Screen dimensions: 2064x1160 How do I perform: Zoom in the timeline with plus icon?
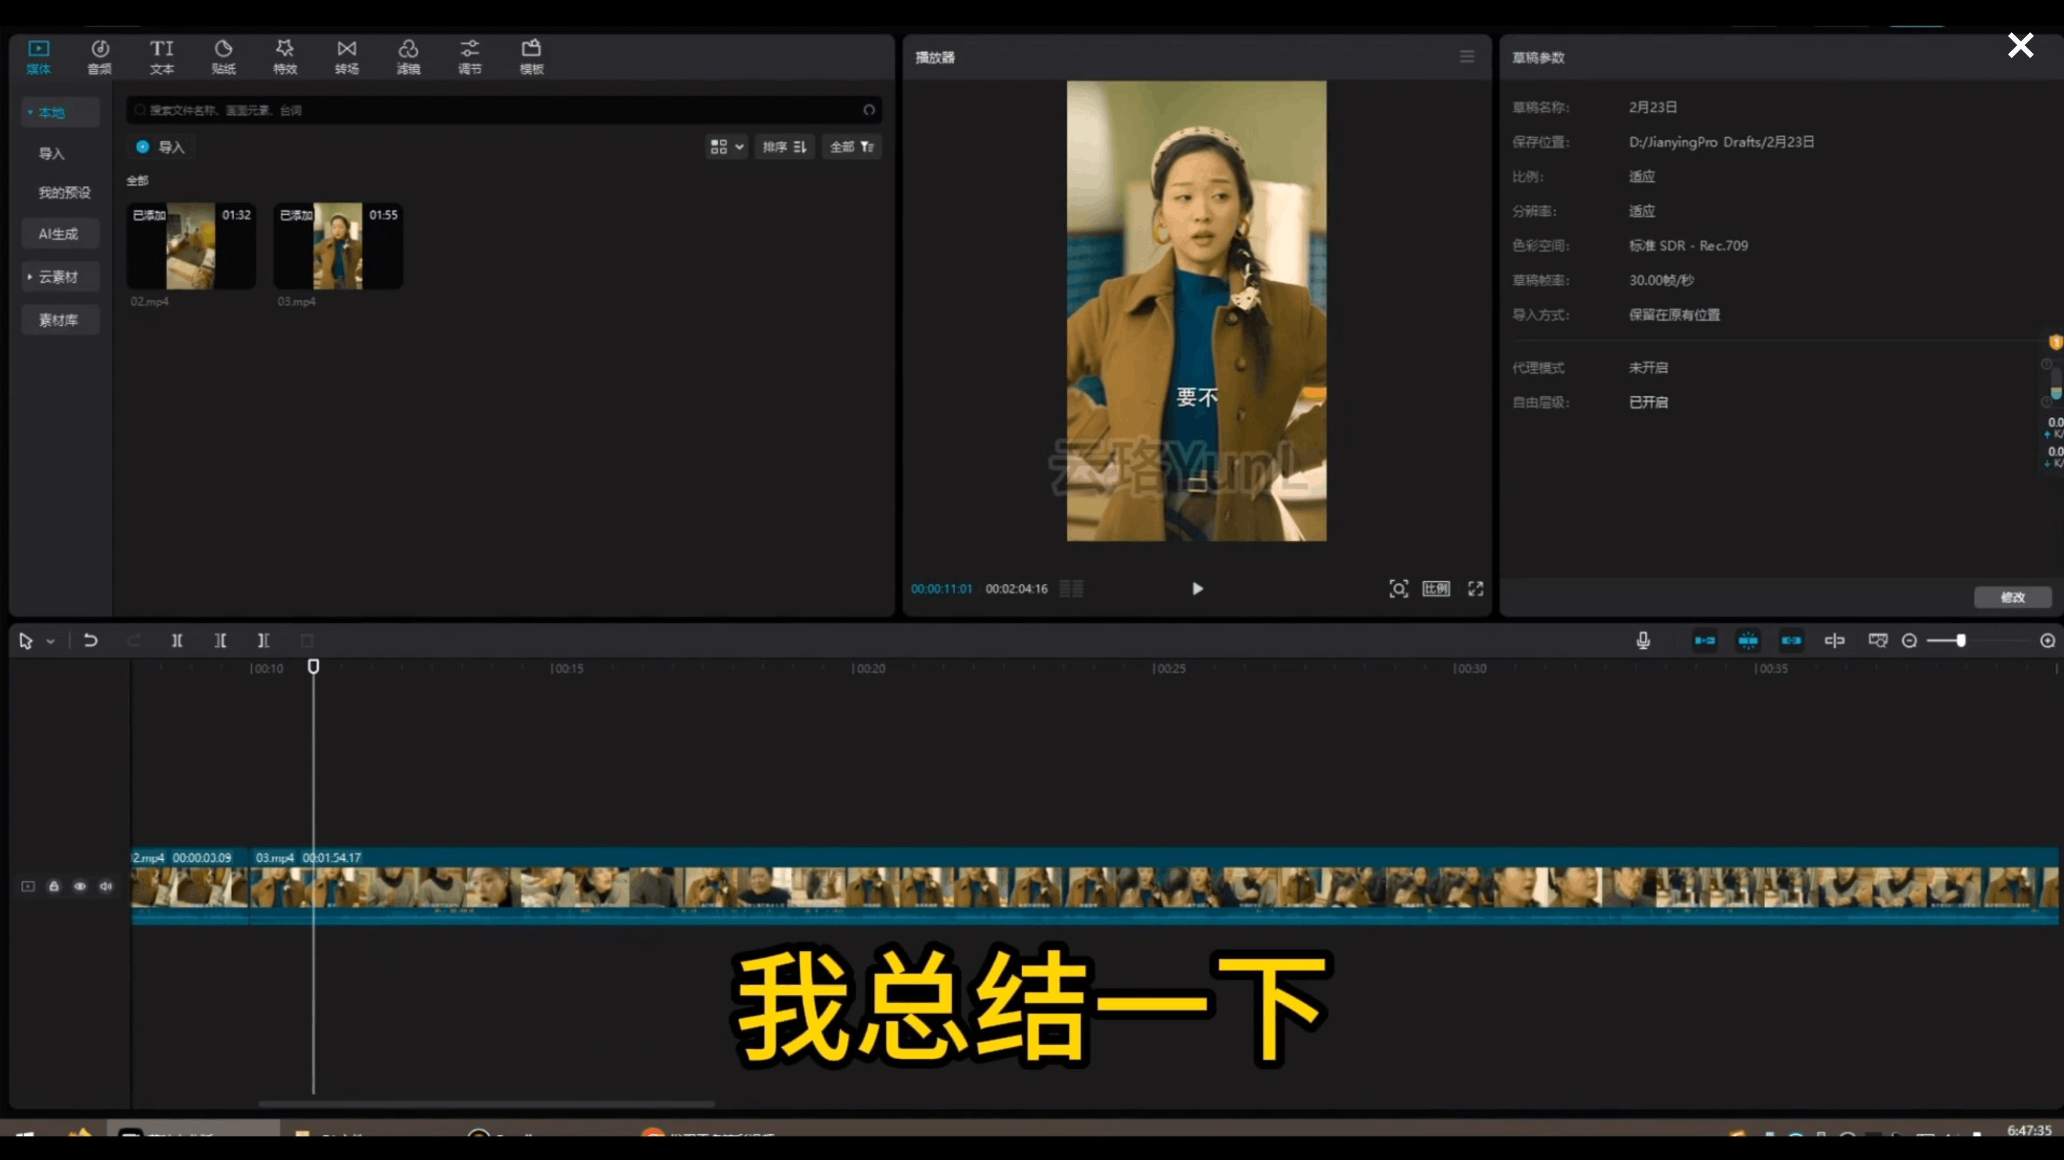2048,640
